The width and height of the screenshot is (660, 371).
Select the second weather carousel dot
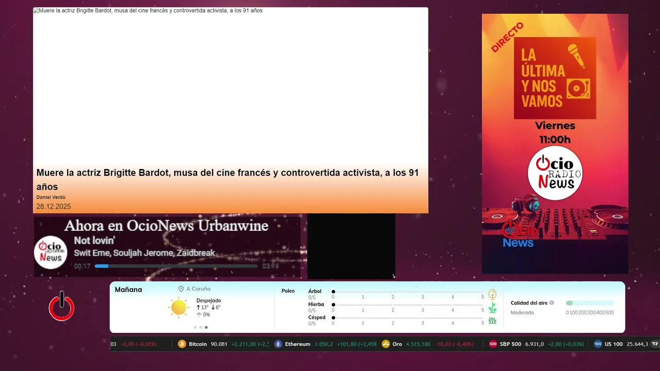point(201,327)
